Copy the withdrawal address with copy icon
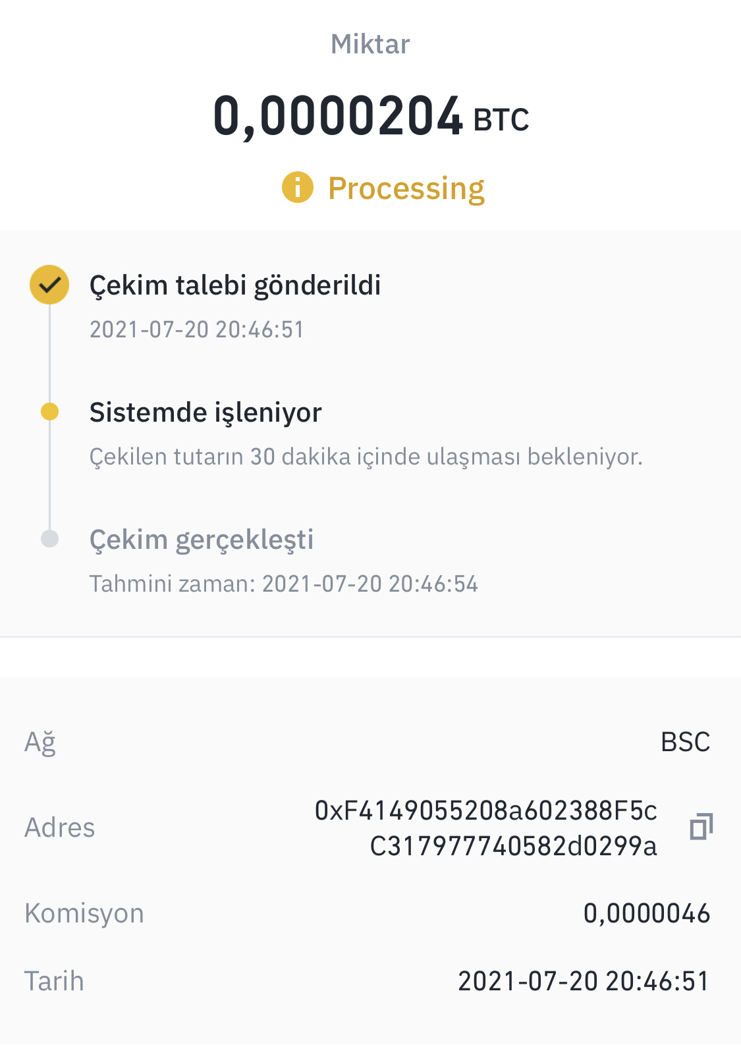Viewport: 741px width, 1045px height. (701, 827)
